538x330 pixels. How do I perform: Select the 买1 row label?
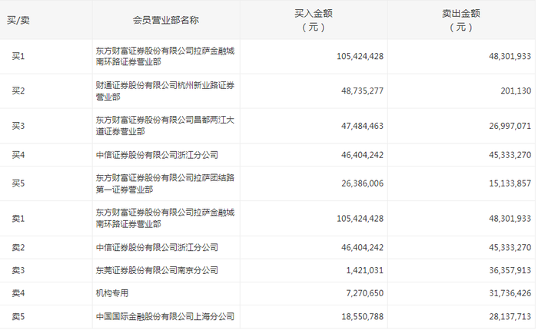click(18, 56)
